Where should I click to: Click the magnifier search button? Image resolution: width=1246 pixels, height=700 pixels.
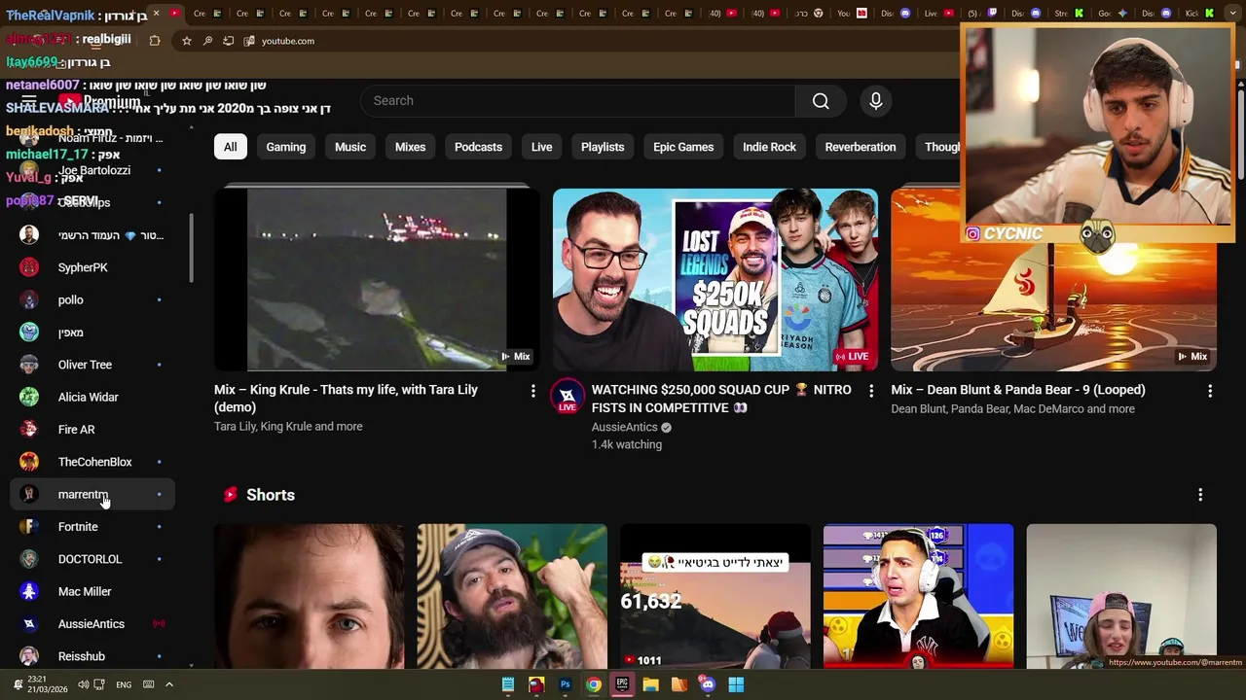coord(821,101)
